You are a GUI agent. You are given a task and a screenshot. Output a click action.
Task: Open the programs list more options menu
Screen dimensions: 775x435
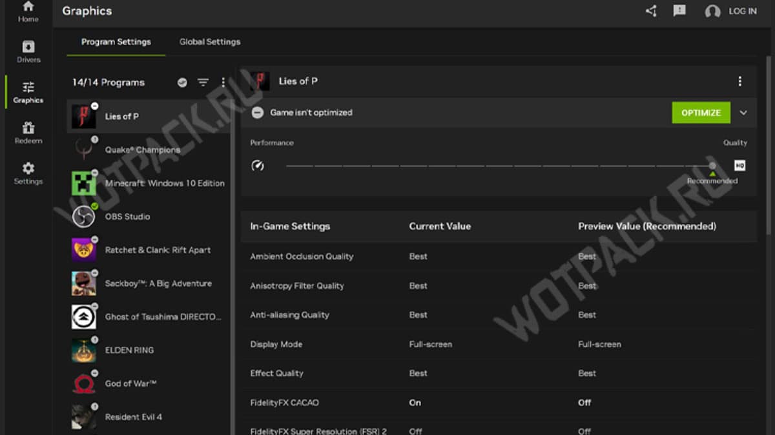click(223, 82)
